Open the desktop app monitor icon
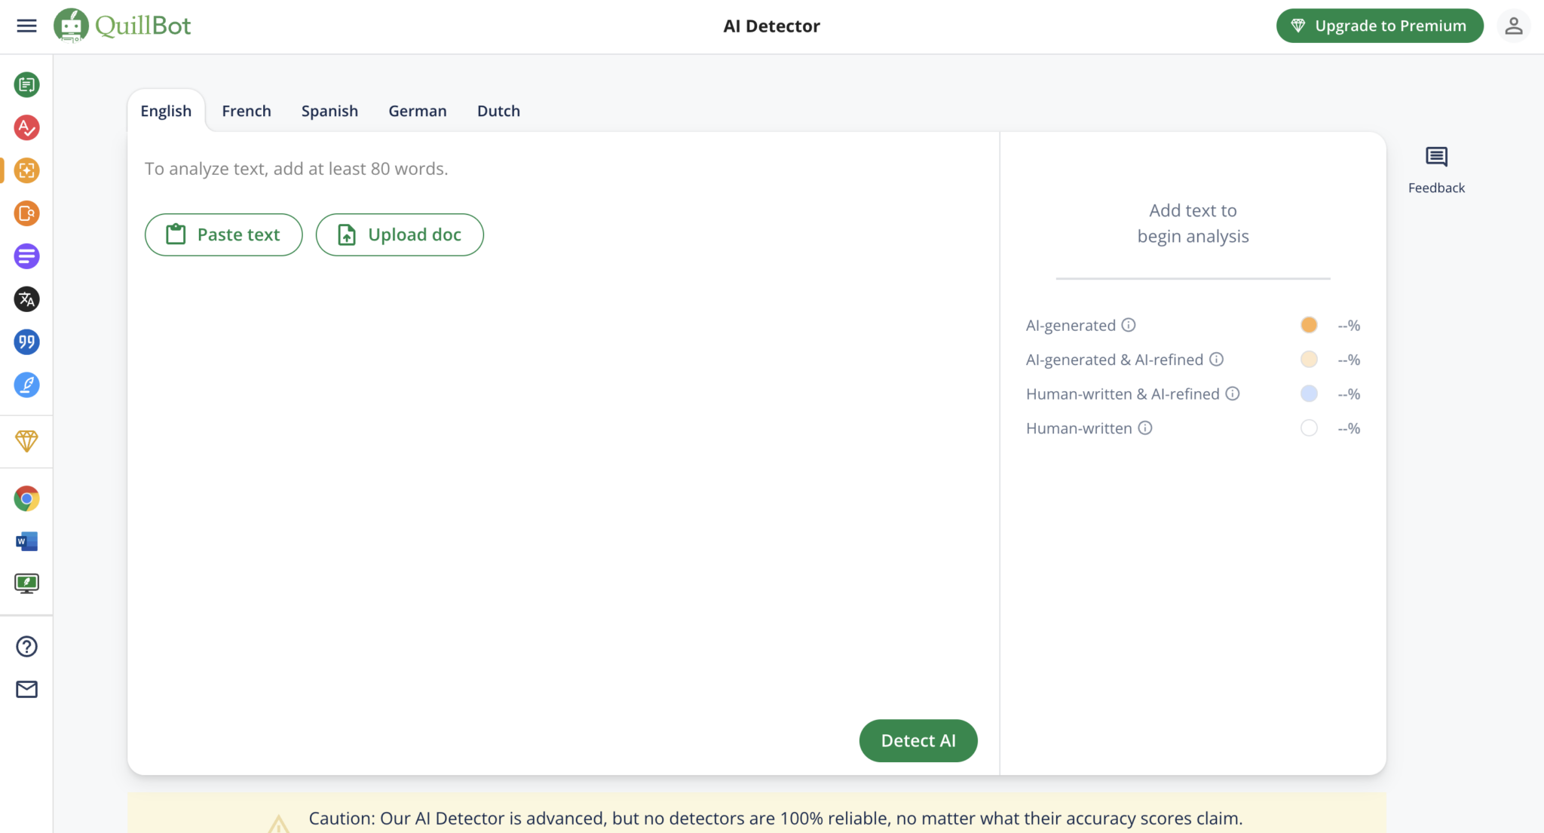The width and height of the screenshot is (1544, 833). tap(26, 583)
